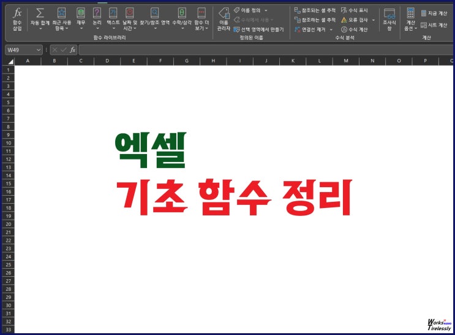Click 이름 정의 define name button
Image resolution: width=455 pixels, height=335 pixels.
point(247,10)
